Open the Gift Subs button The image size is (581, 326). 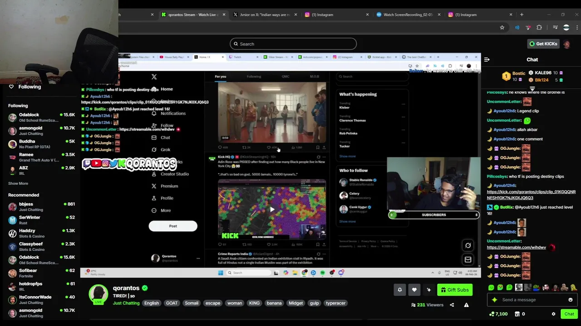coord(455,290)
